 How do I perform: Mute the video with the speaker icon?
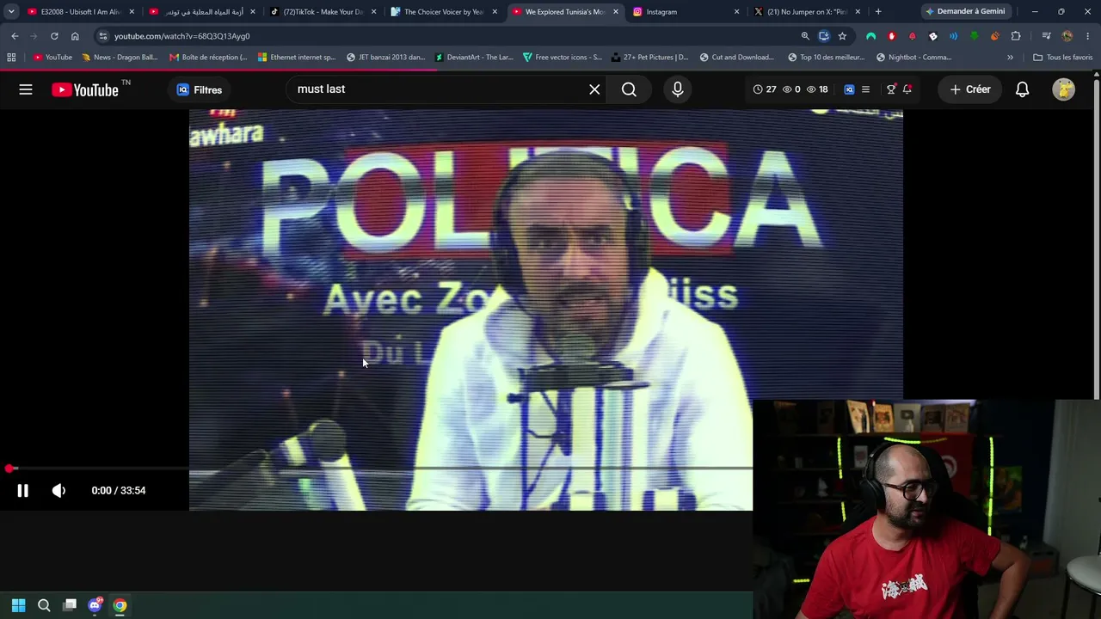click(x=58, y=490)
